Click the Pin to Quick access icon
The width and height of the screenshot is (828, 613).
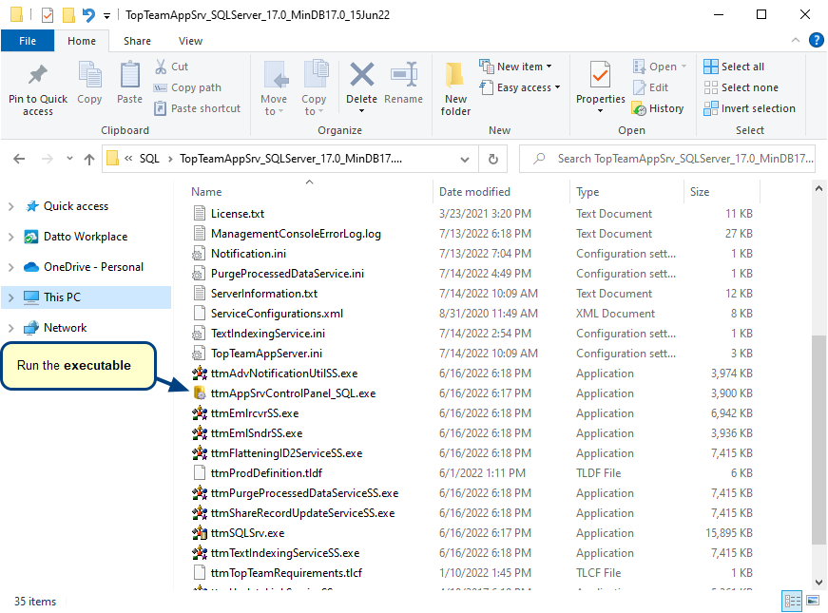coord(37,75)
